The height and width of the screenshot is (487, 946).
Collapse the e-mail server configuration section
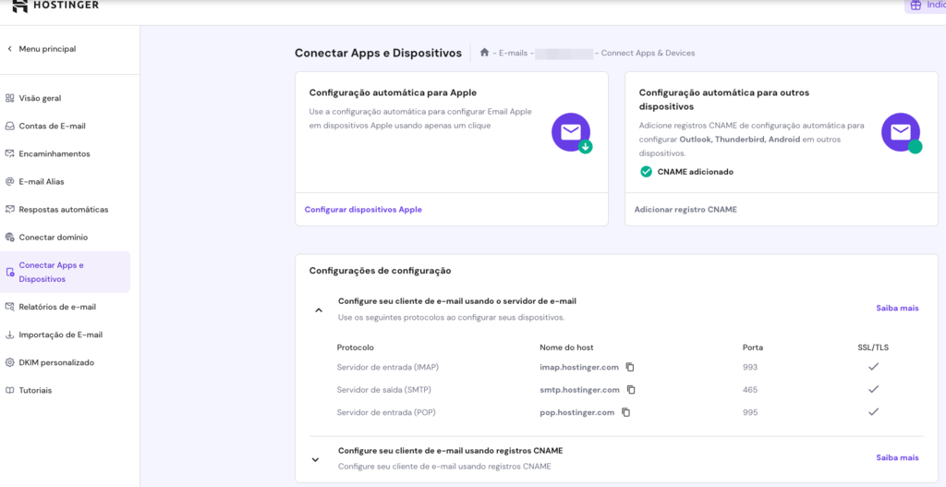click(x=319, y=310)
